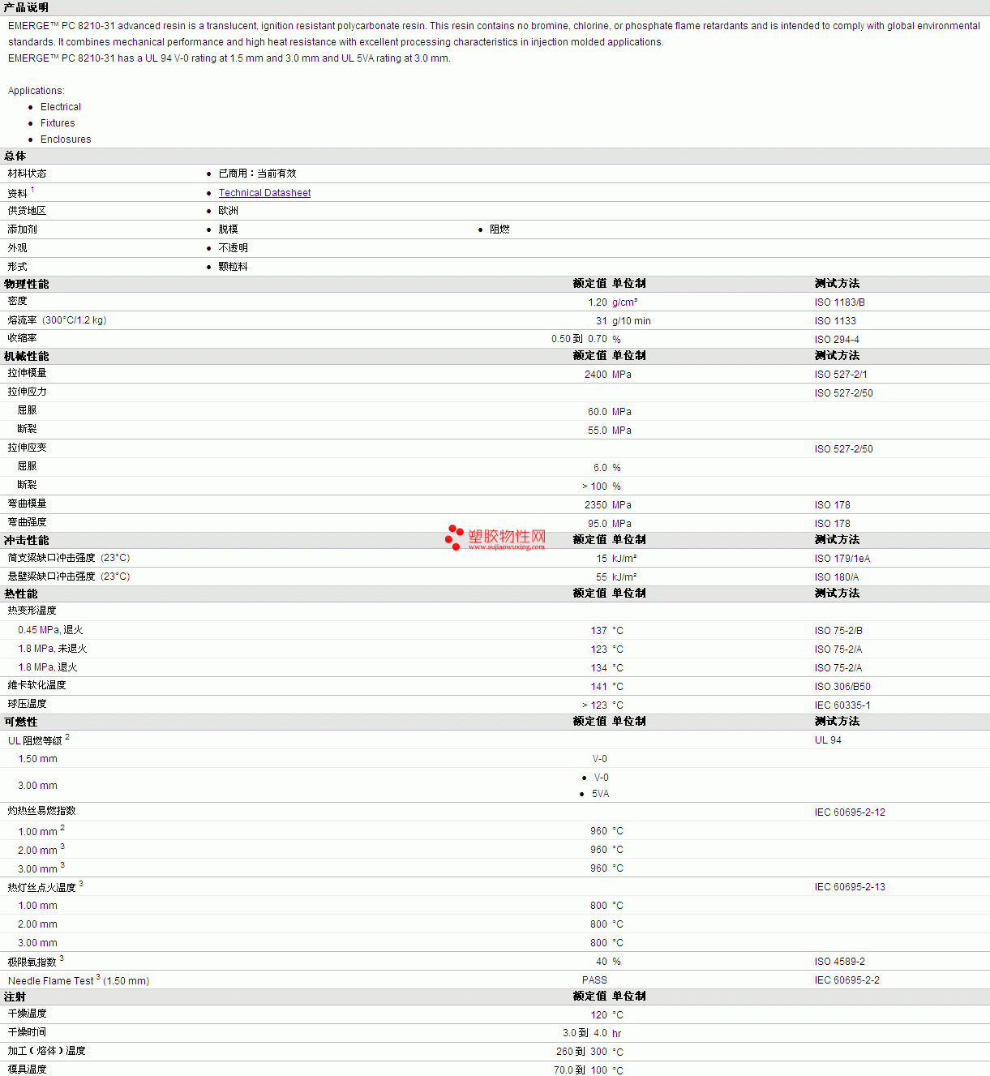Select the 已商用：当前有效 status value

(x=258, y=174)
